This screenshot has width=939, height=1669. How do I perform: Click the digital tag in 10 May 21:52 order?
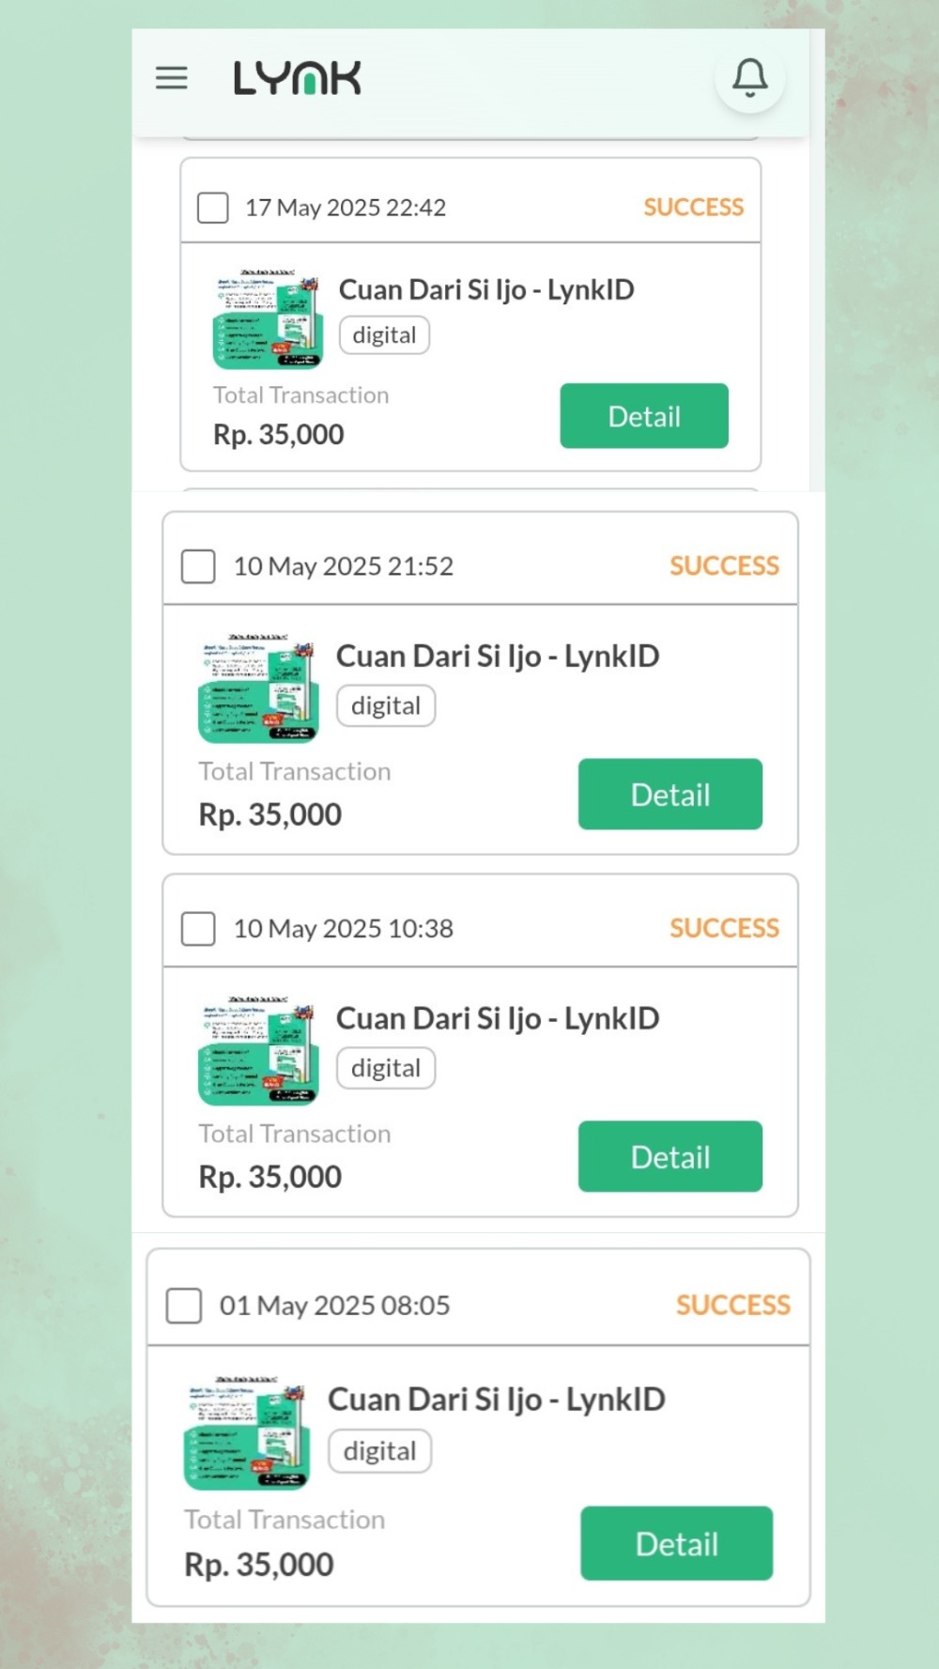pos(386,706)
